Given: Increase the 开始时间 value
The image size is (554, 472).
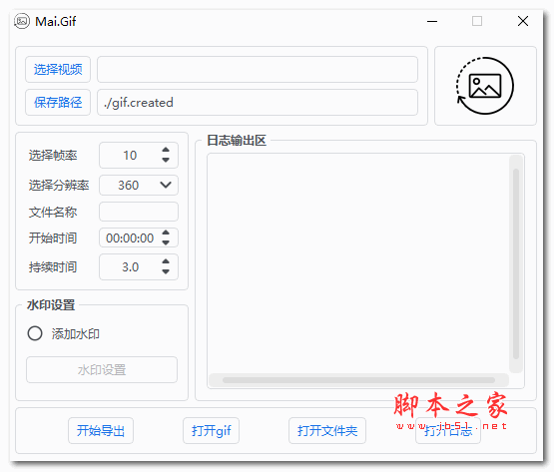Looking at the screenshot, I should click(166, 233).
